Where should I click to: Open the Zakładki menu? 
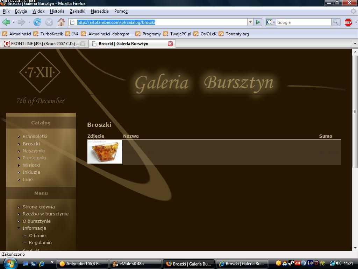(x=78, y=11)
